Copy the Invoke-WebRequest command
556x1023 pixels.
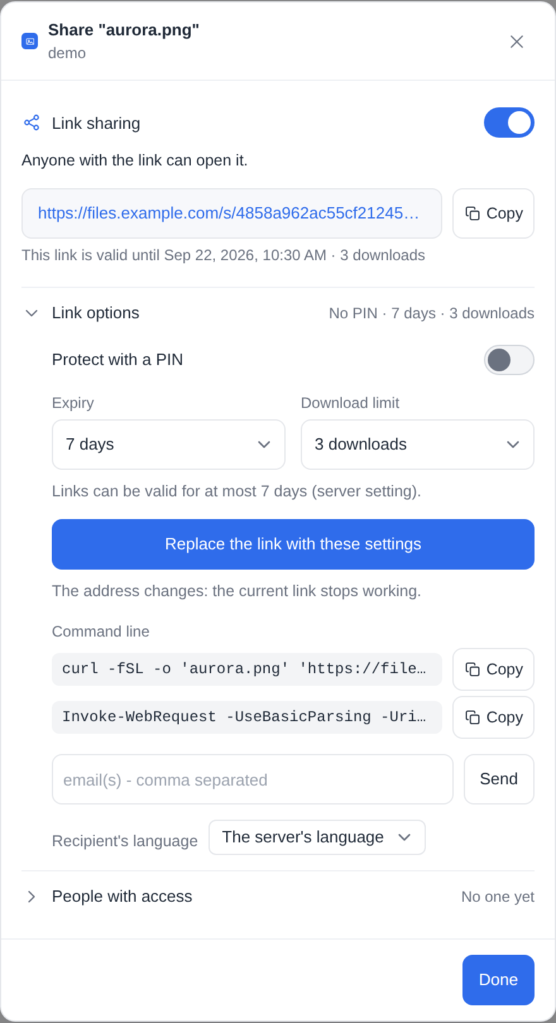(493, 717)
